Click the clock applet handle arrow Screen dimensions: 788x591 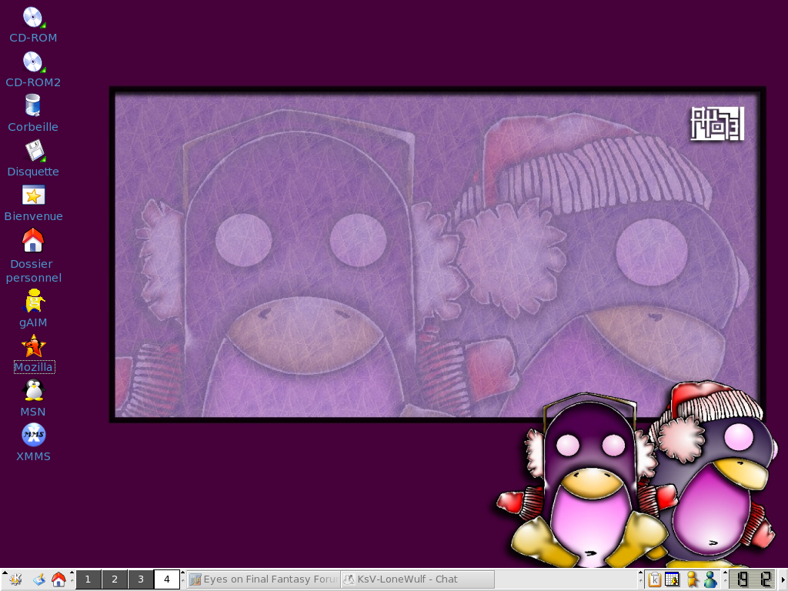pyautogui.click(x=725, y=573)
